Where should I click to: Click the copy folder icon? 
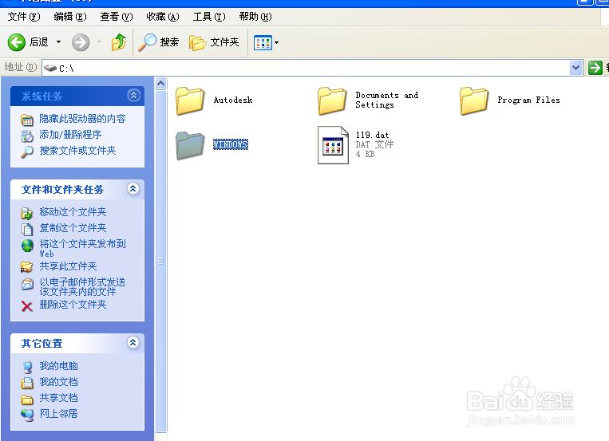coord(27,229)
